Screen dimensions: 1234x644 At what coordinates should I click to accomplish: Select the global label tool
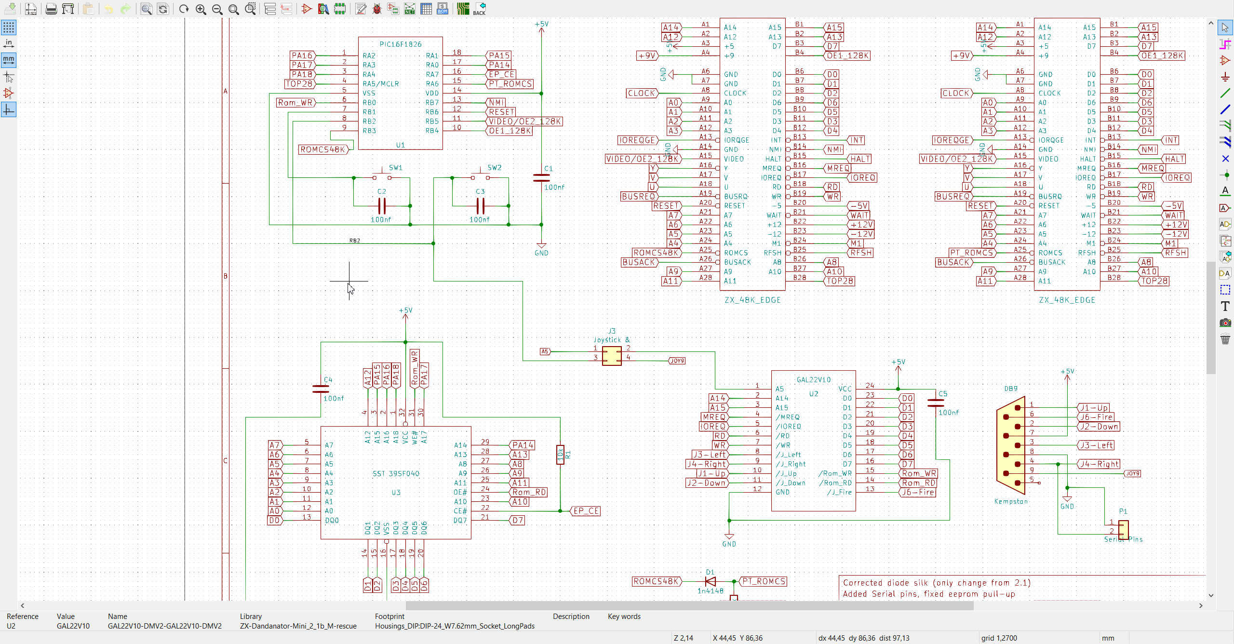pos(1225,208)
